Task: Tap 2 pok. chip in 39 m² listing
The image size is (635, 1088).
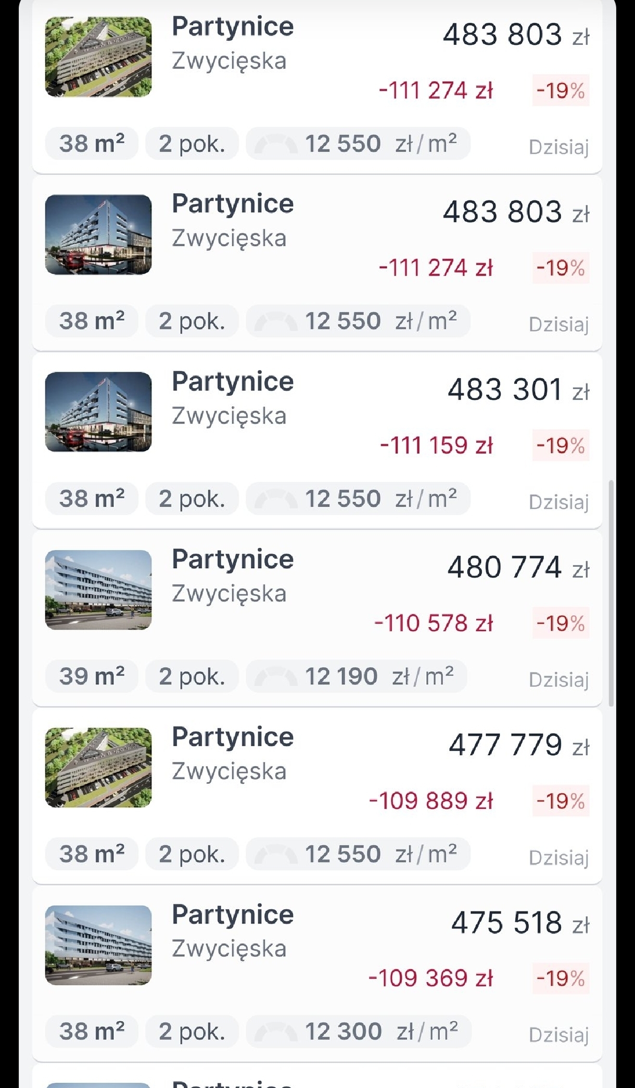Action: coord(192,677)
